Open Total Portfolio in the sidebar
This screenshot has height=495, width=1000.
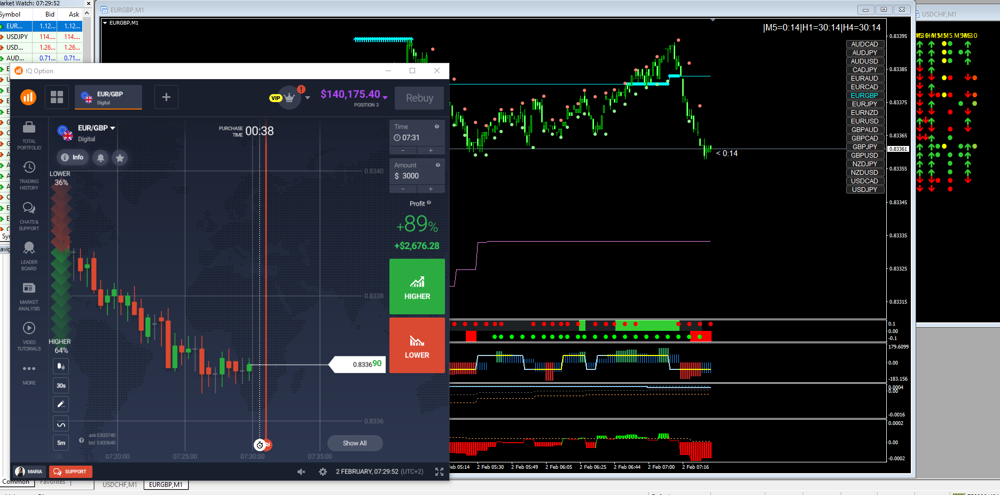29,135
